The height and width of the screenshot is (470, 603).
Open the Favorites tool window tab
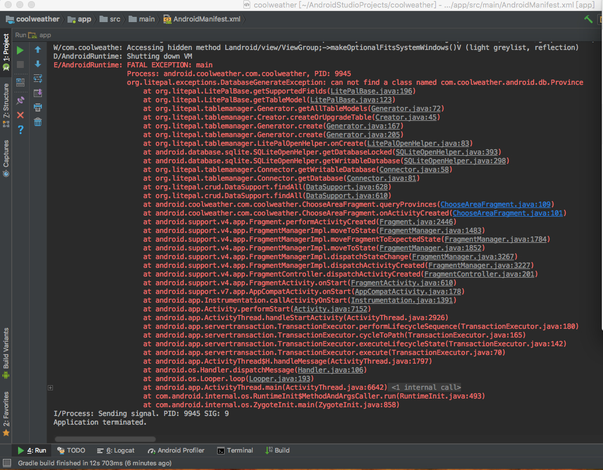click(6, 414)
